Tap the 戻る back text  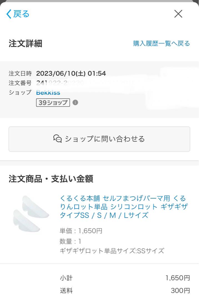[x=21, y=14]
